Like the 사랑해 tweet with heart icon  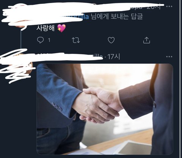pyautogui.click(x=111, y=40)
